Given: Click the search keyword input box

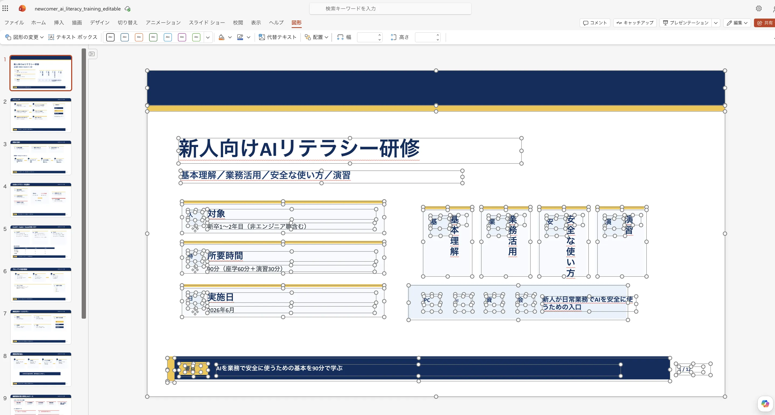Looking at the screenshot, I should coord(390,8).
